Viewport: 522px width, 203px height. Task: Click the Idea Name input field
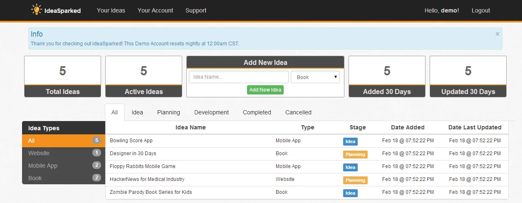239,77
